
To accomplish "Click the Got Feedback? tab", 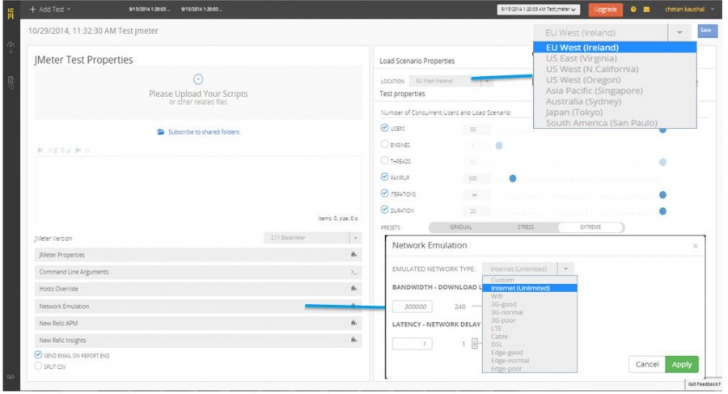I will [x=704, y=384].
